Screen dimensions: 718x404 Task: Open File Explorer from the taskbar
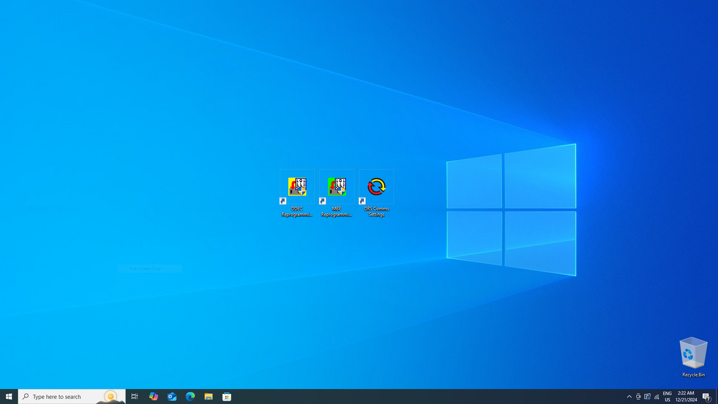pos(208,396)
